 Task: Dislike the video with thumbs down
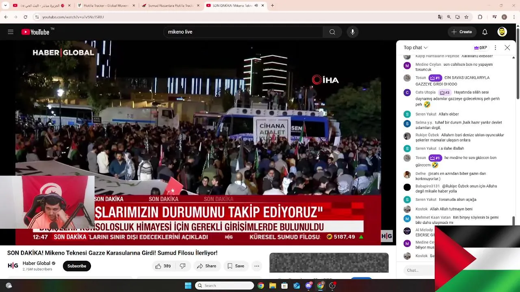tap(183, 266)
